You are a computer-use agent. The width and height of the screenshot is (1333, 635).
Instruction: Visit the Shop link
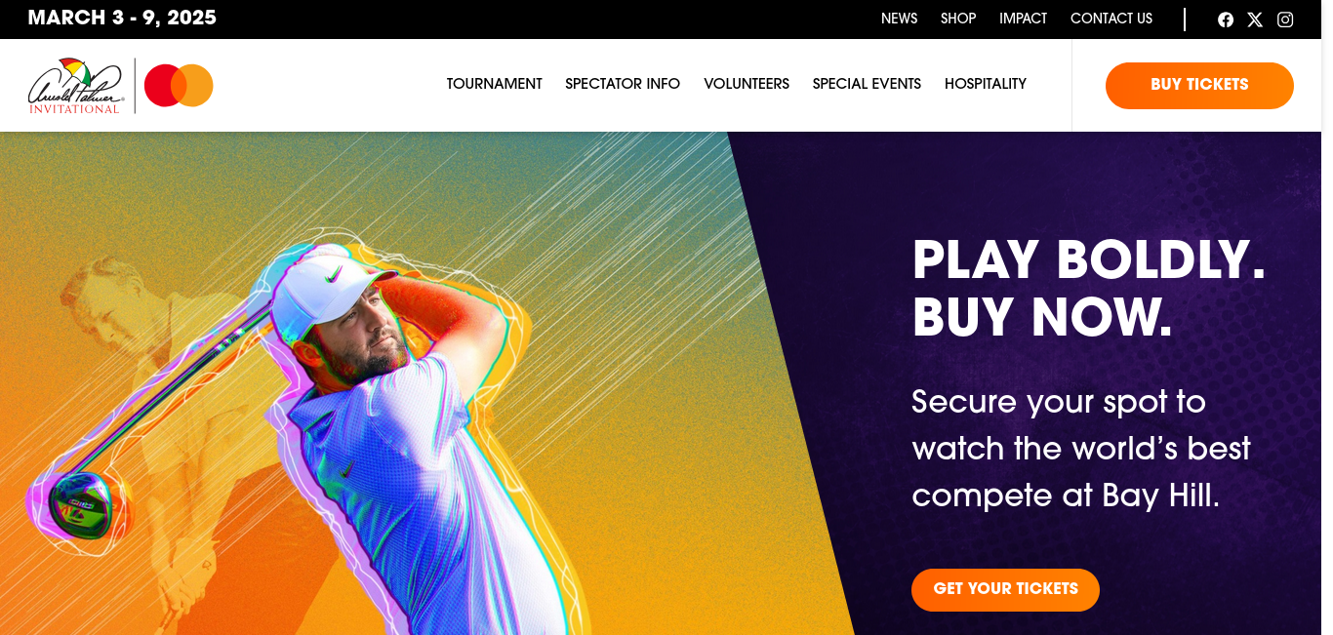click(x=958, y=19)
